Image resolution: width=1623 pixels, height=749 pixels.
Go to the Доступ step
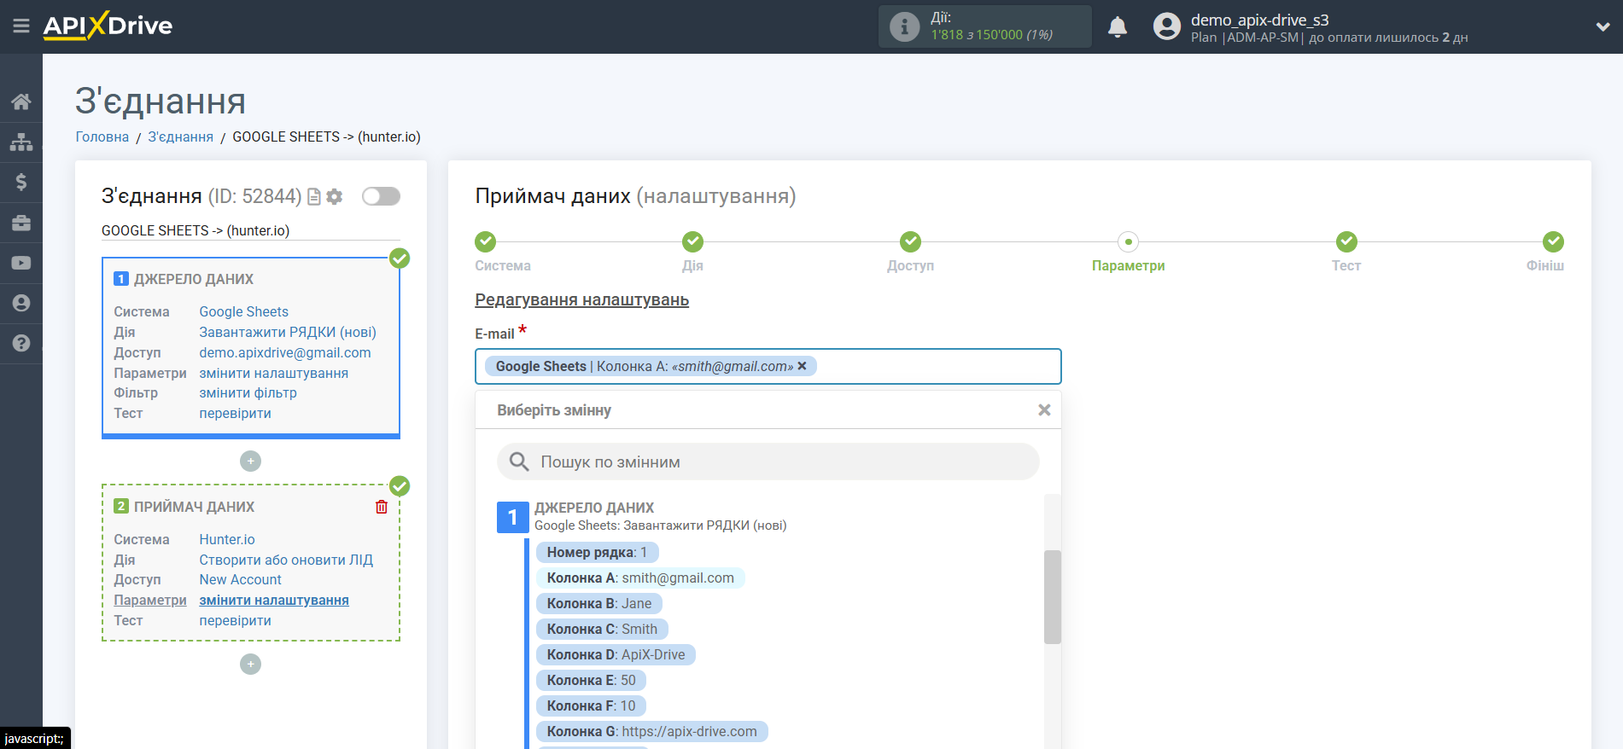tap(910, 242)
